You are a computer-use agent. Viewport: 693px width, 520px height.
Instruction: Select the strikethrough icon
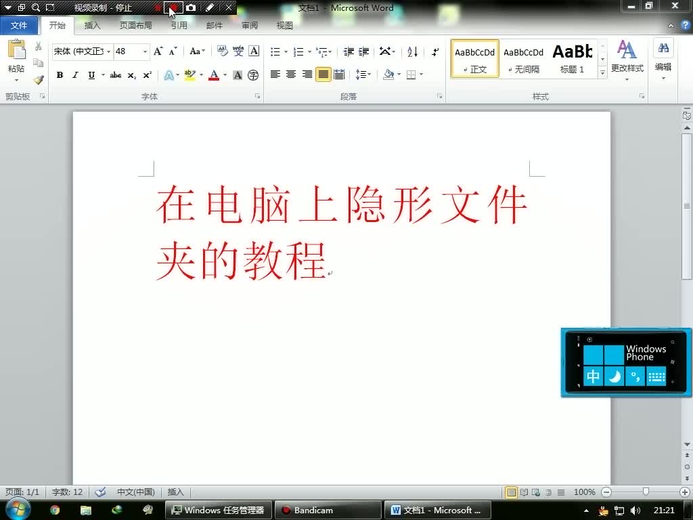116,74
